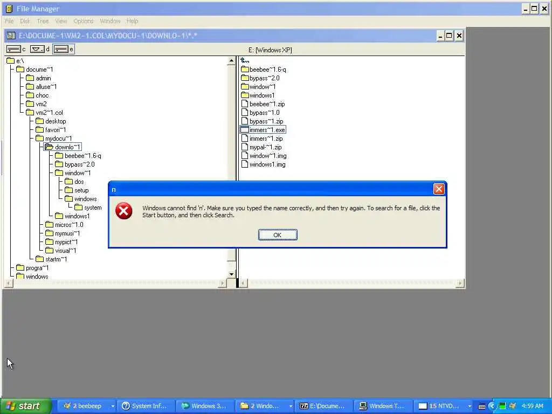Select beebee~1.zip file icon
The image size is (552, 414).
click(245, 104)
